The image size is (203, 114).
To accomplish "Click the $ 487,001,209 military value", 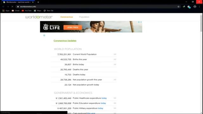I will tap(64, 108).
